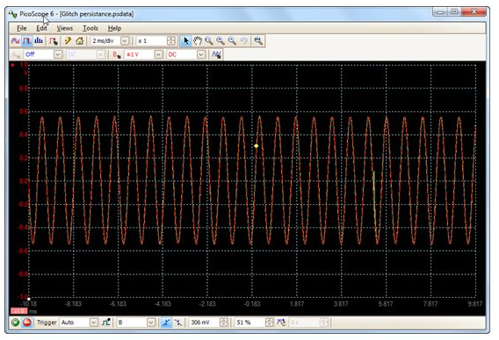Image resolution: width=499 pixels, height=340 pixels.
Task: Stop capturing with the red button
Action: coord(27,322)
